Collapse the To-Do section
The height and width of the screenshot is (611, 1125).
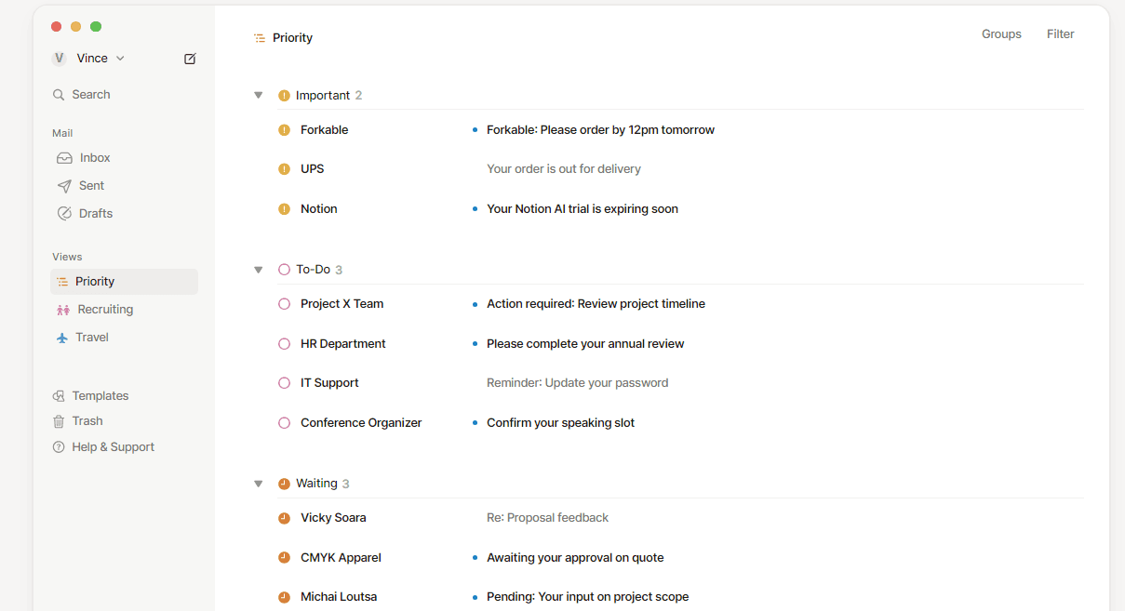click(258, 269)
